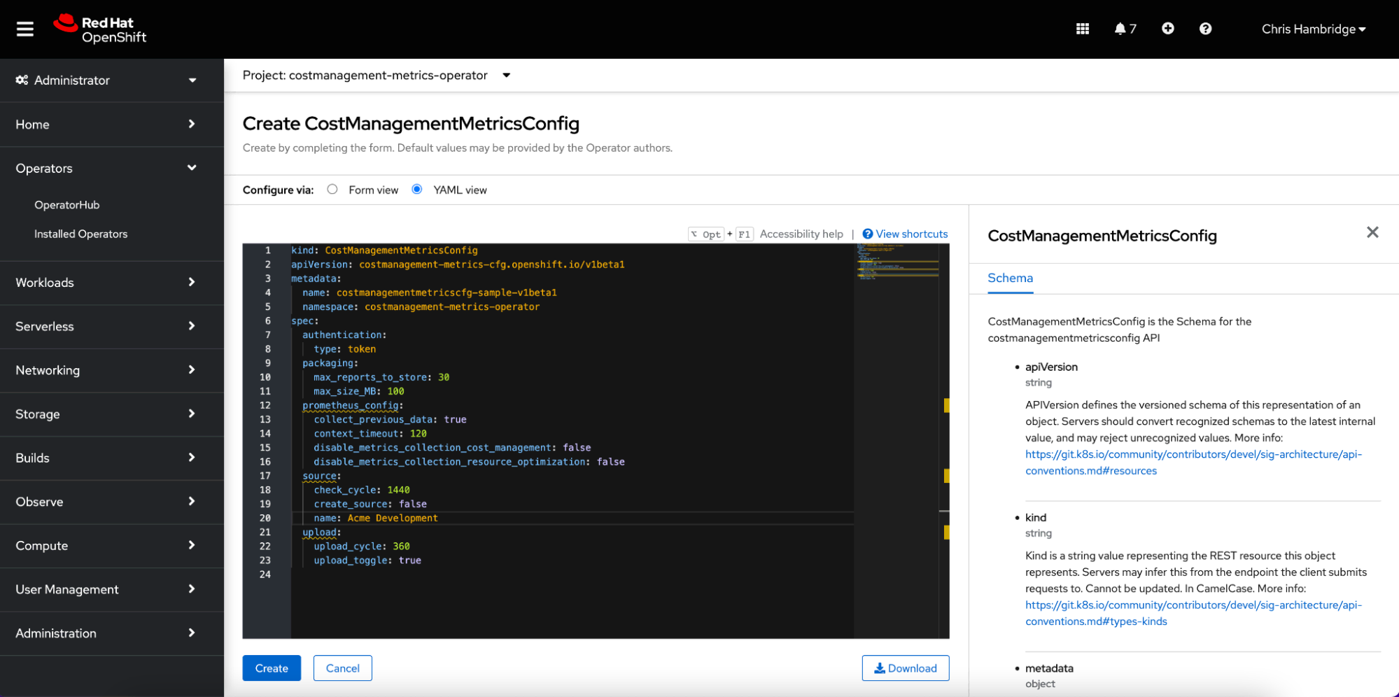
Task: Click the metadata property in schema
Action: (1049, 668)
